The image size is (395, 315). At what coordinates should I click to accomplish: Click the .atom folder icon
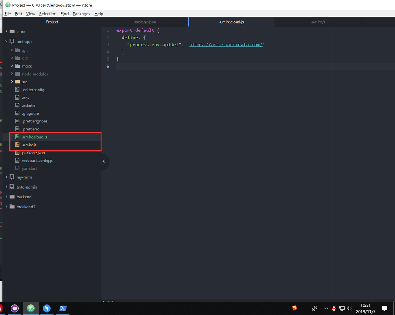pos(12,31)
